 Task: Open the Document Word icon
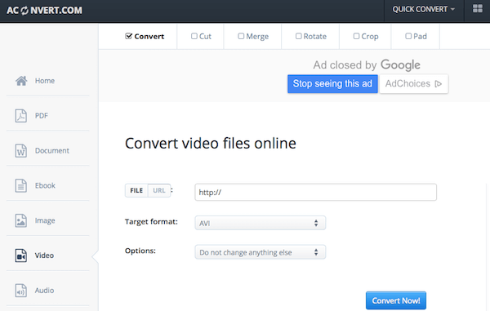21,150
